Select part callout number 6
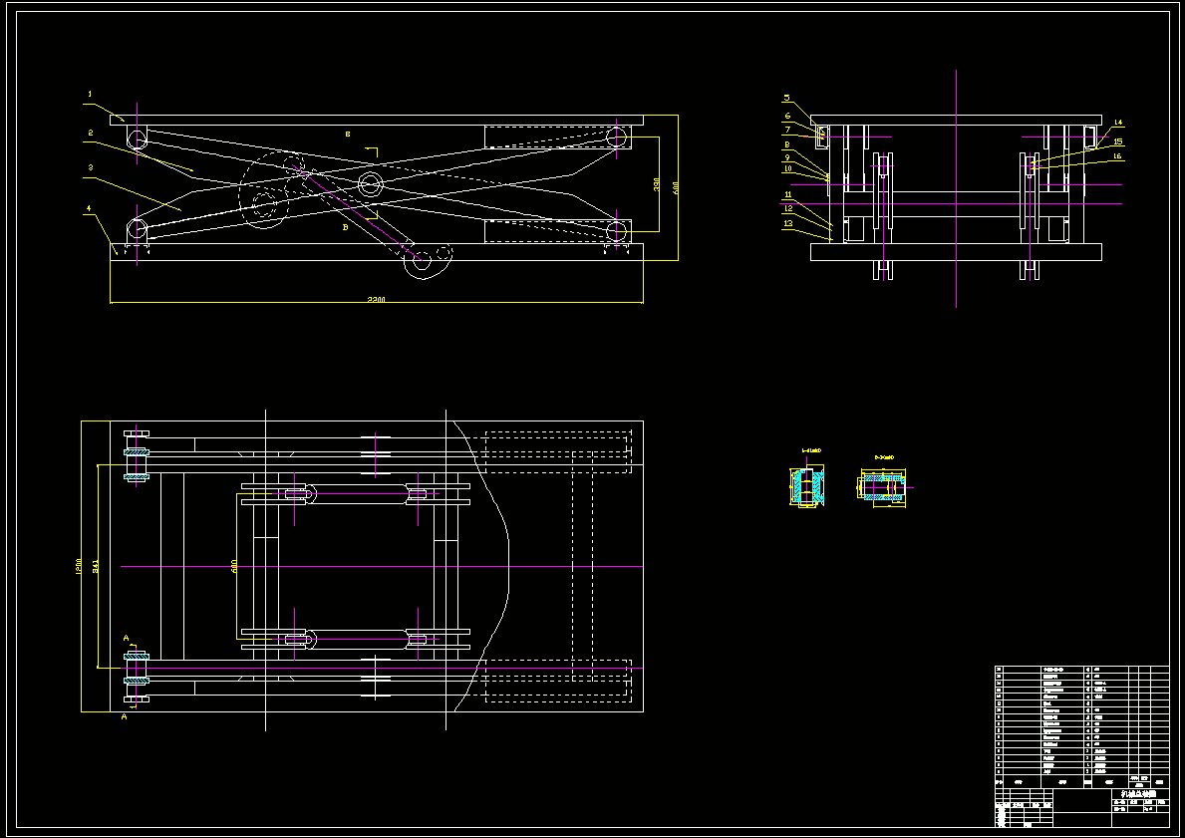 pos(786,117)
